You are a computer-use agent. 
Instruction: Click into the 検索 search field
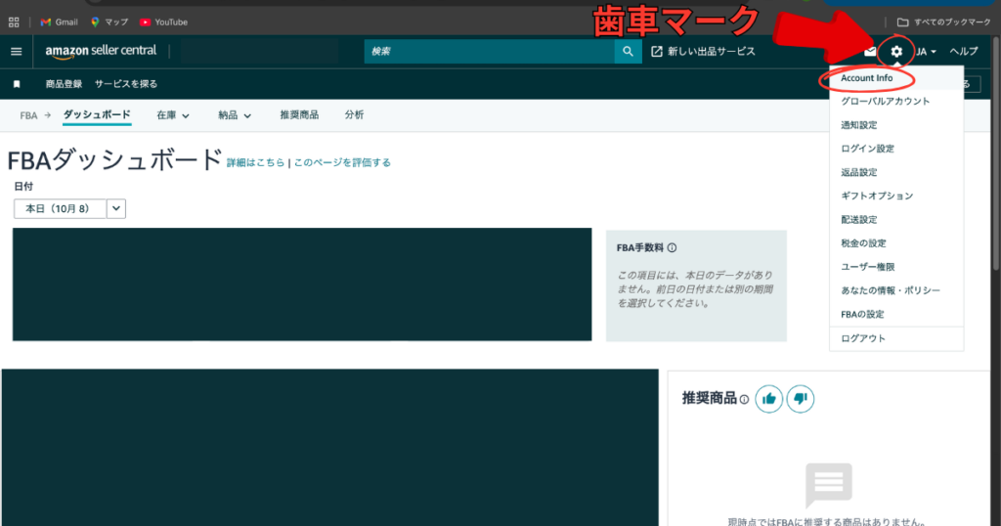(489, 51)
